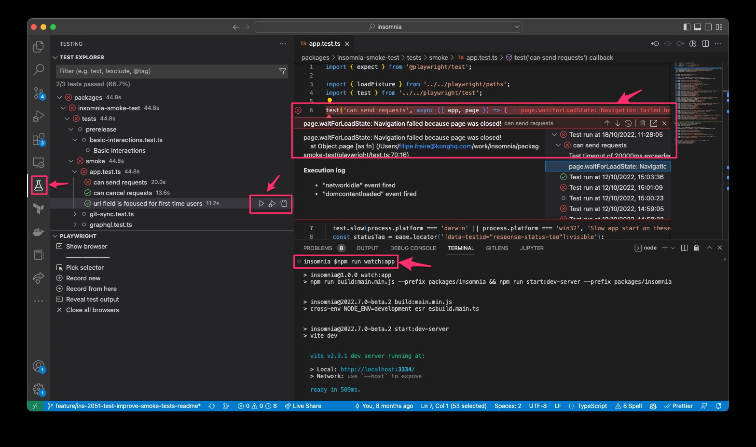Toggle bottom panel layout button

(698, 27)
